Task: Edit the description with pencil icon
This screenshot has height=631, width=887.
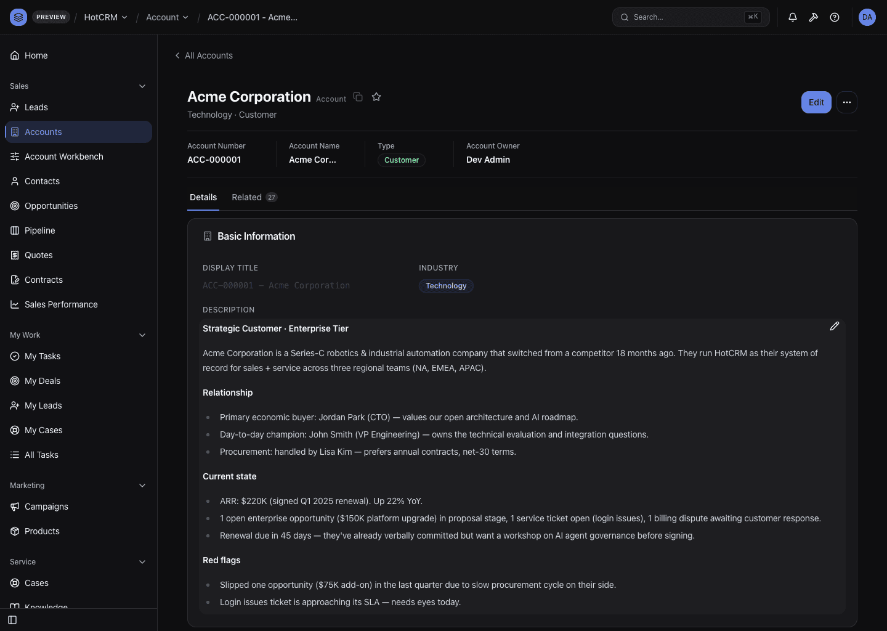Action: [x=835, y=326]
